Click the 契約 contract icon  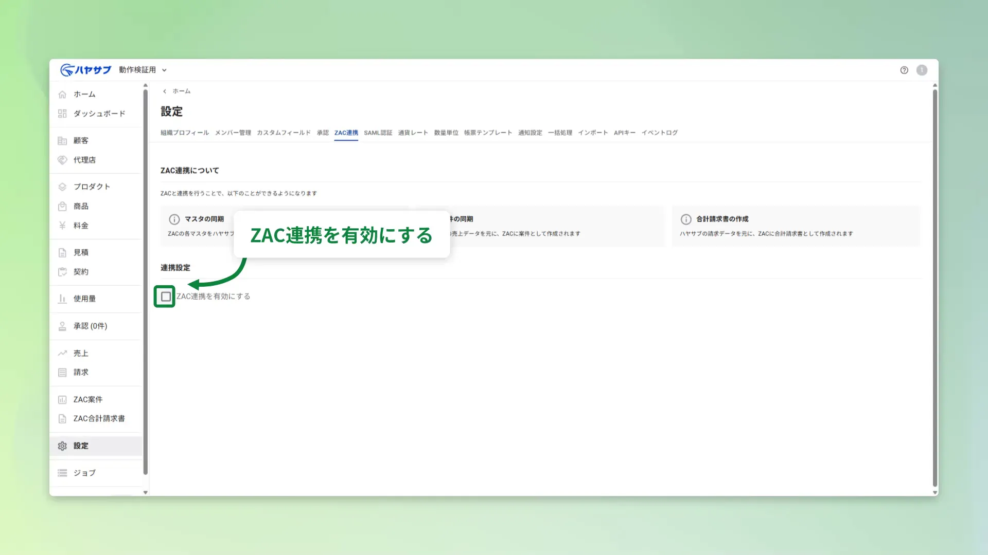click(x=62, y=272)
